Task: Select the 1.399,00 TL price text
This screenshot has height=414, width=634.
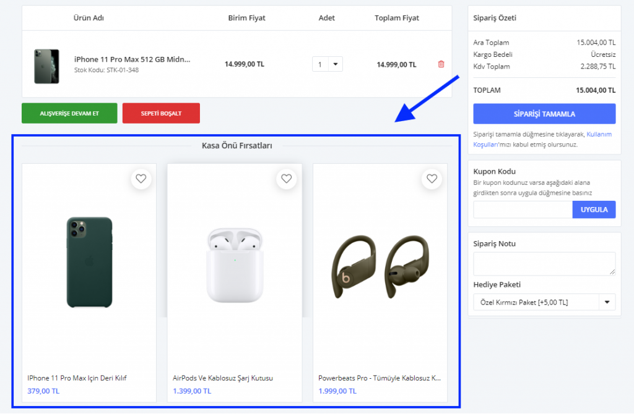Action: (192, 391)
